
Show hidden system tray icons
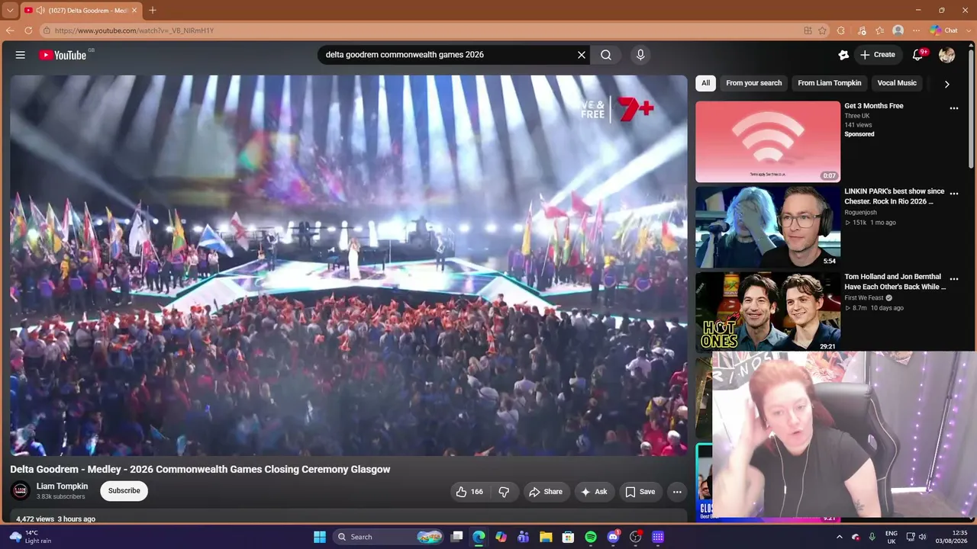[840, 537]
